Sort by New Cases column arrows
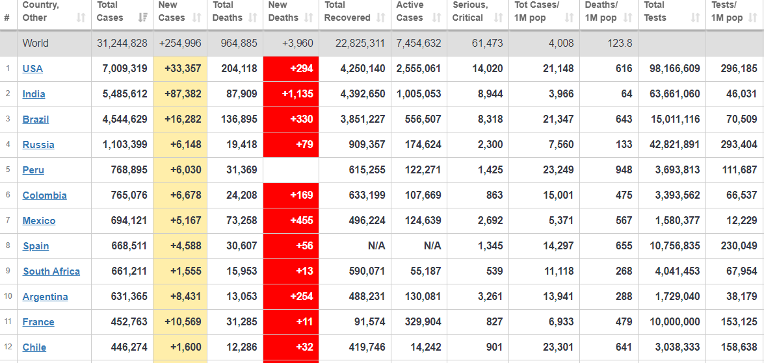The height and width of the screenshot is (363, 764). (x=197, y=18)
